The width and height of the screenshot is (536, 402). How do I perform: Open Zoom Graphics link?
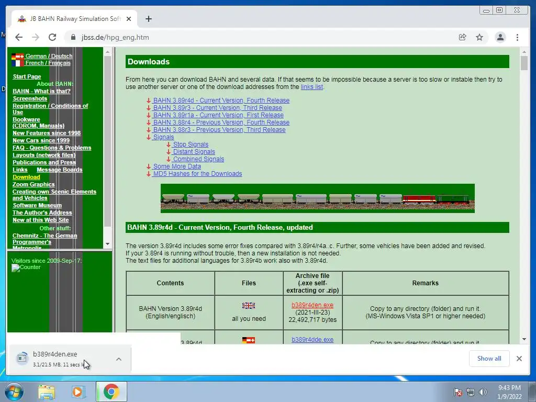click(x=33, y=184)
